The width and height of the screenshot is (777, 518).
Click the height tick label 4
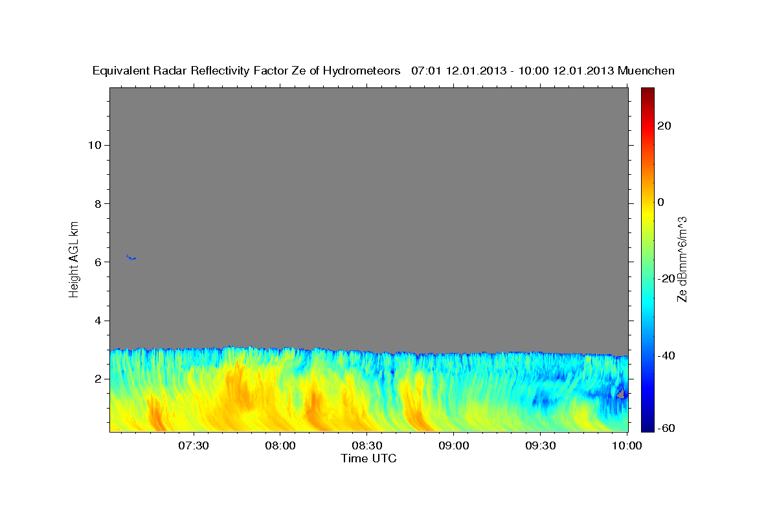[97, 321]
